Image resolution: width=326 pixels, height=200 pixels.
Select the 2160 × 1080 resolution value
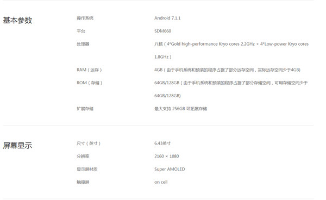pyautogui.click(x=167, y=156)
